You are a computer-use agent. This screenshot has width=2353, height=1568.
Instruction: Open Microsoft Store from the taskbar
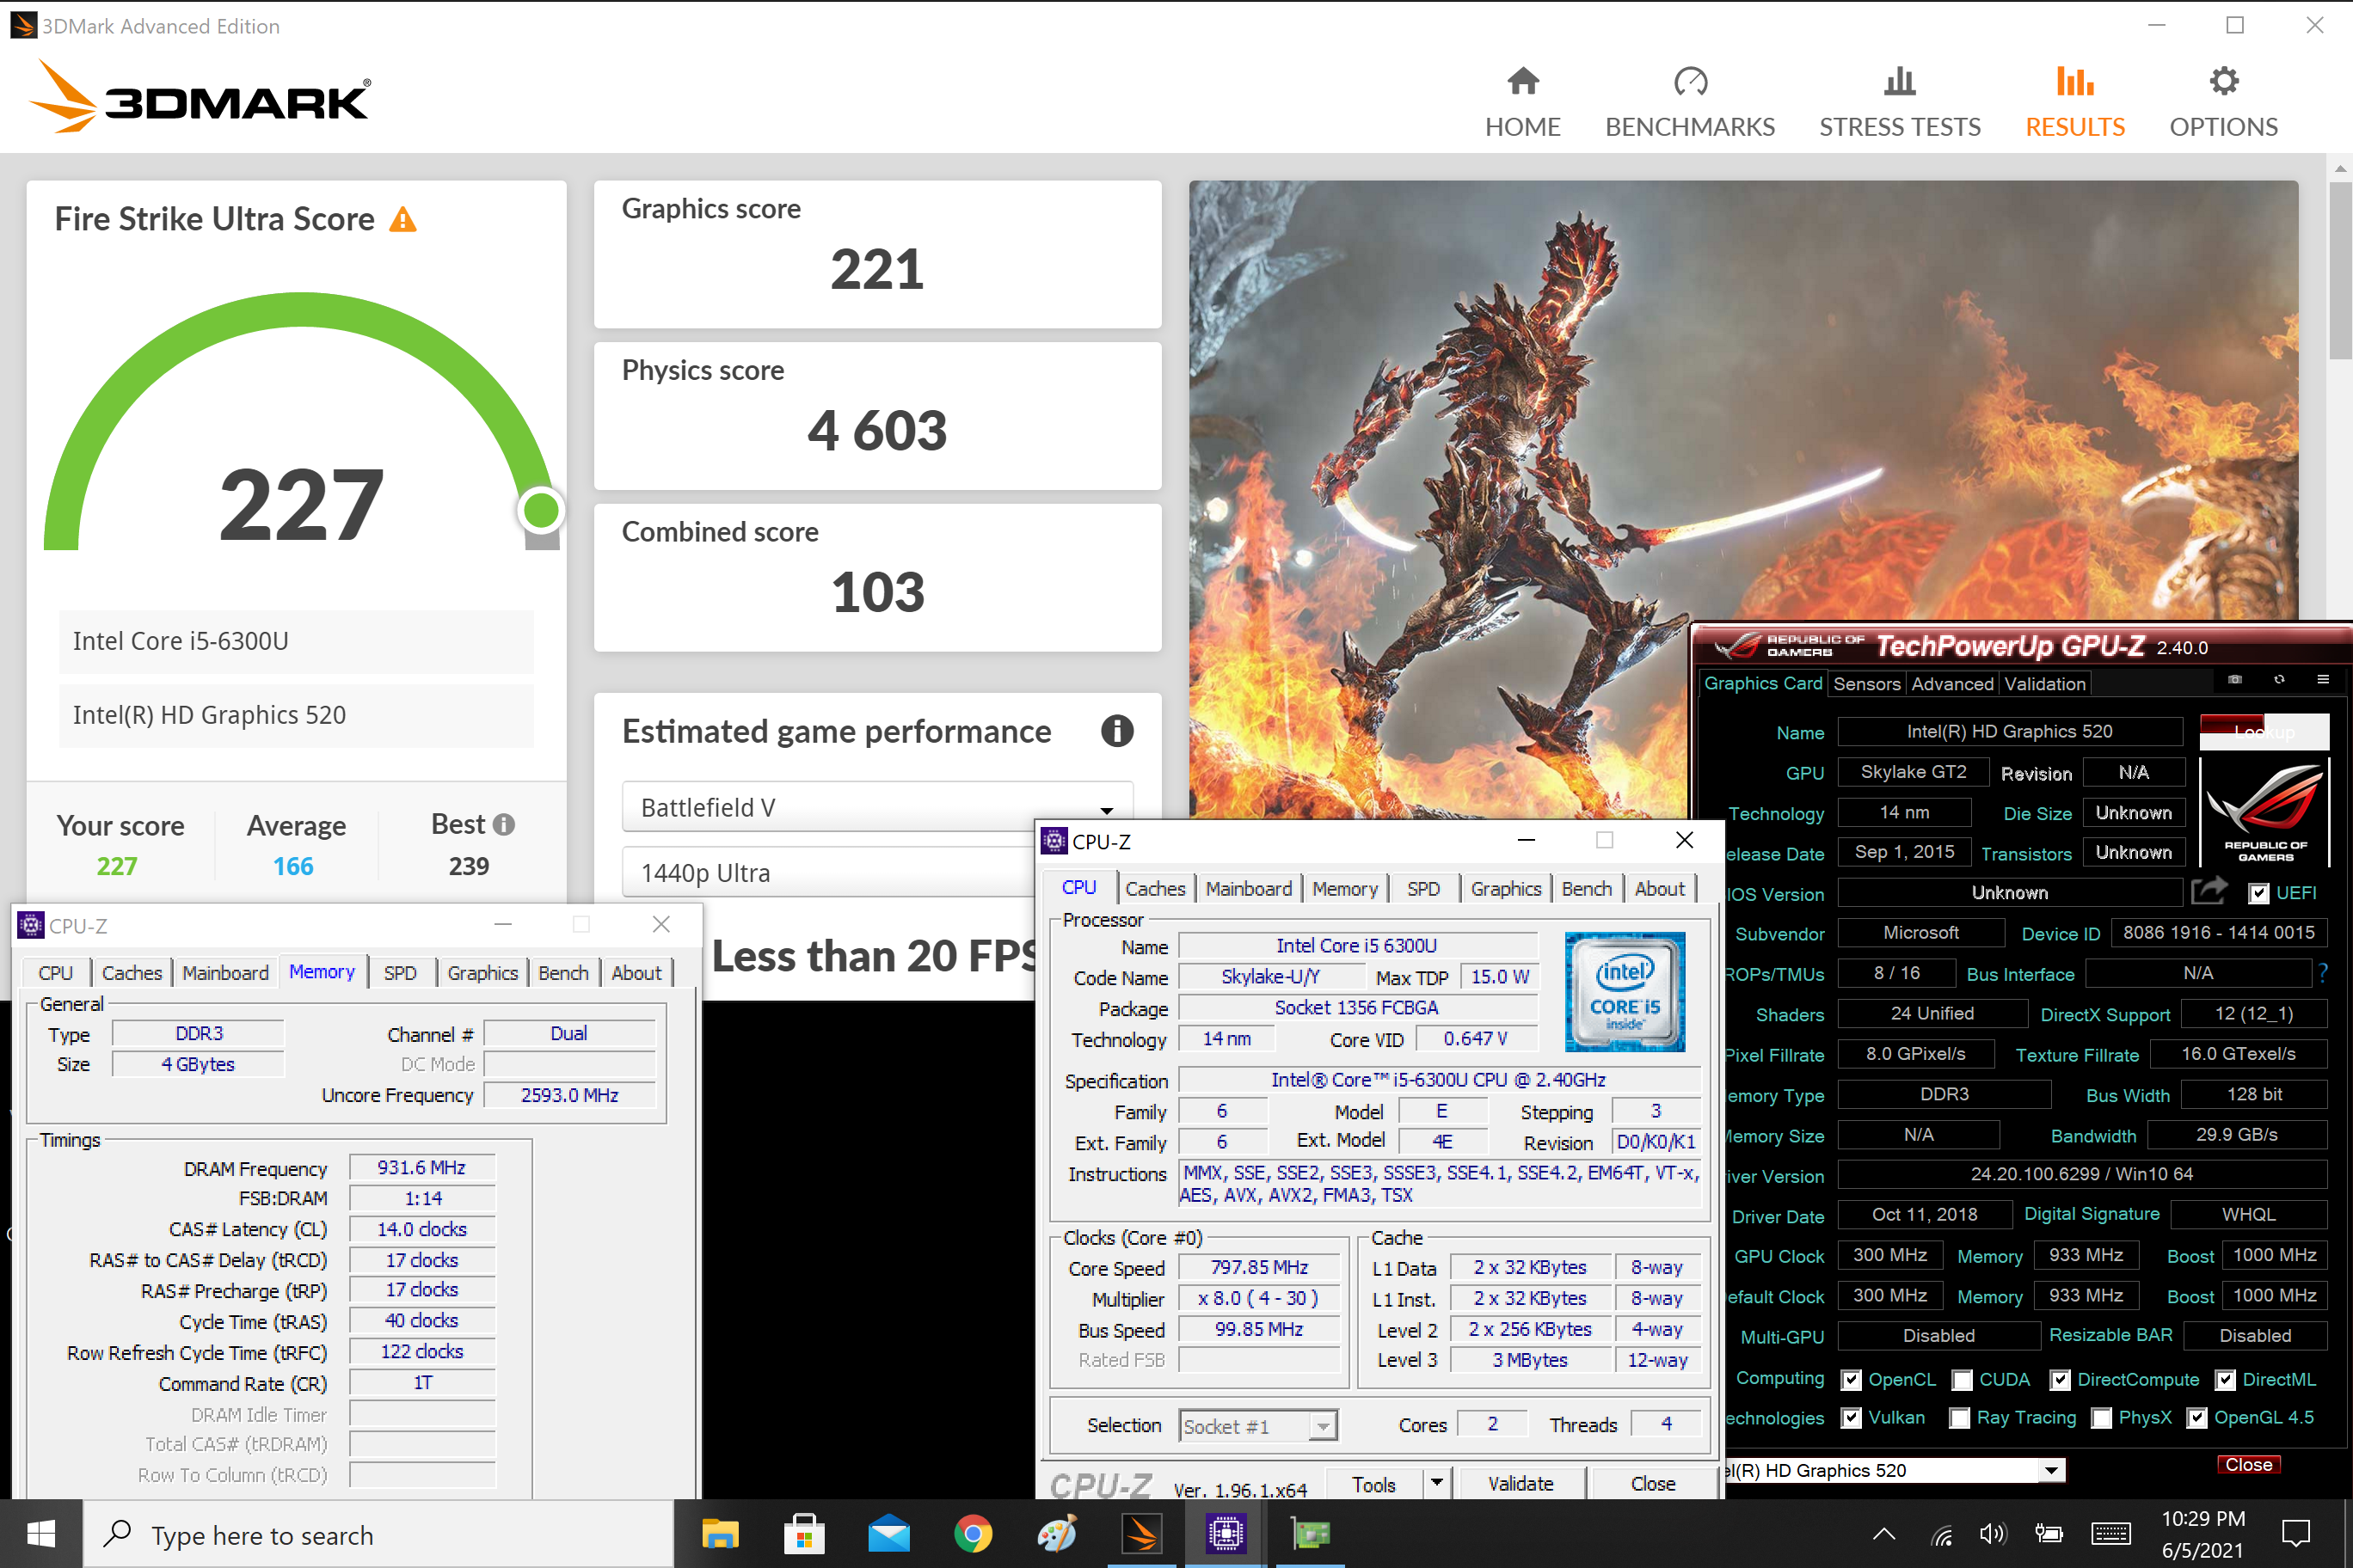(804, 1534)
